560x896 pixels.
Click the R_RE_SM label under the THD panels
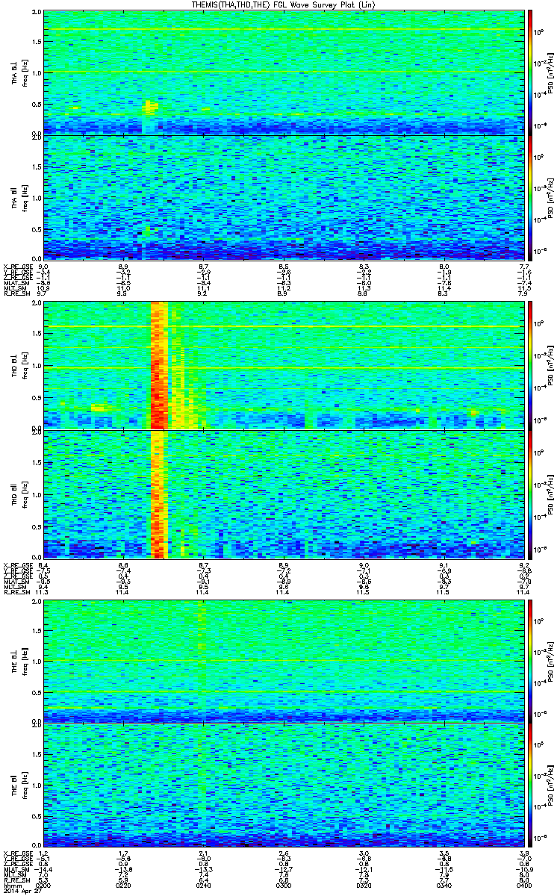coord(17,592)
